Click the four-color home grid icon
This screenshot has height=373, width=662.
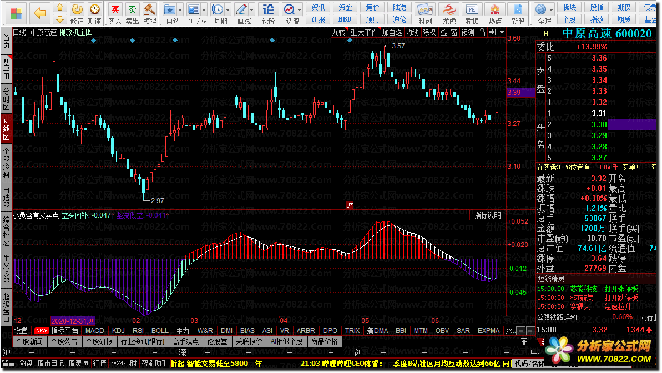tap(16, 13)
